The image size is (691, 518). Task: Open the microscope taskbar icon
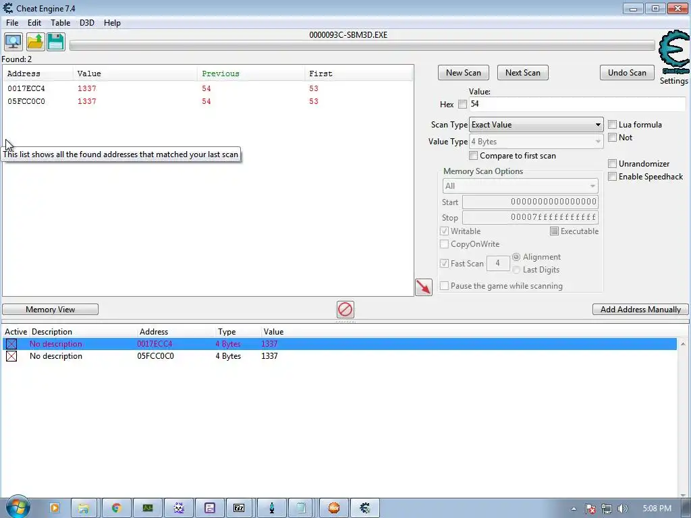pyautogui.click(x=272, y=508)
